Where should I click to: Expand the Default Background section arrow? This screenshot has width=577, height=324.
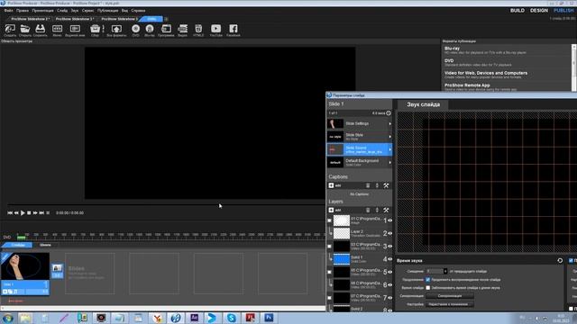click(x=390, y=162)
